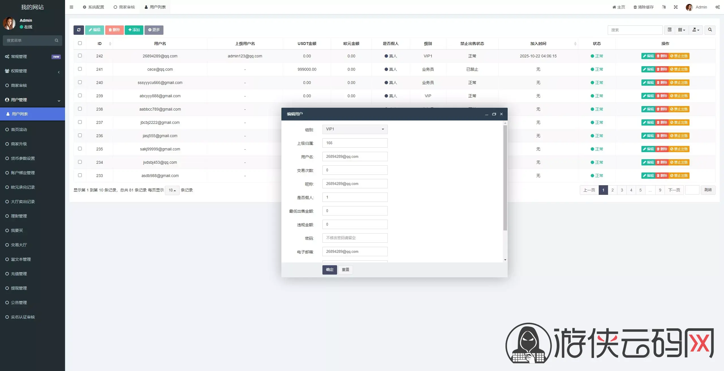Toggle the table view list icon
724x371 pixels.
coord(669,30)
